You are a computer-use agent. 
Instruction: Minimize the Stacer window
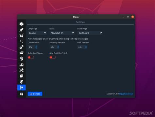coord(123,17)
